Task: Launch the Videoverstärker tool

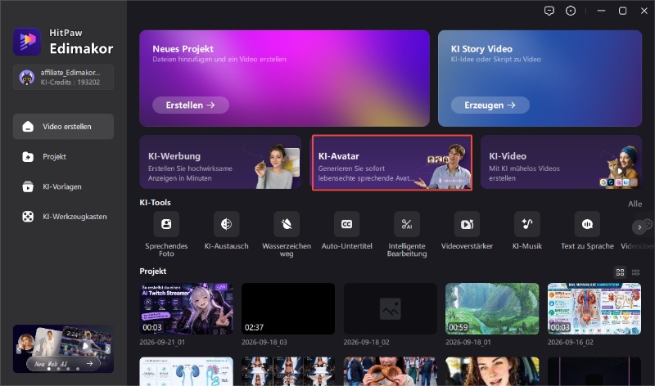Action: 467,224
